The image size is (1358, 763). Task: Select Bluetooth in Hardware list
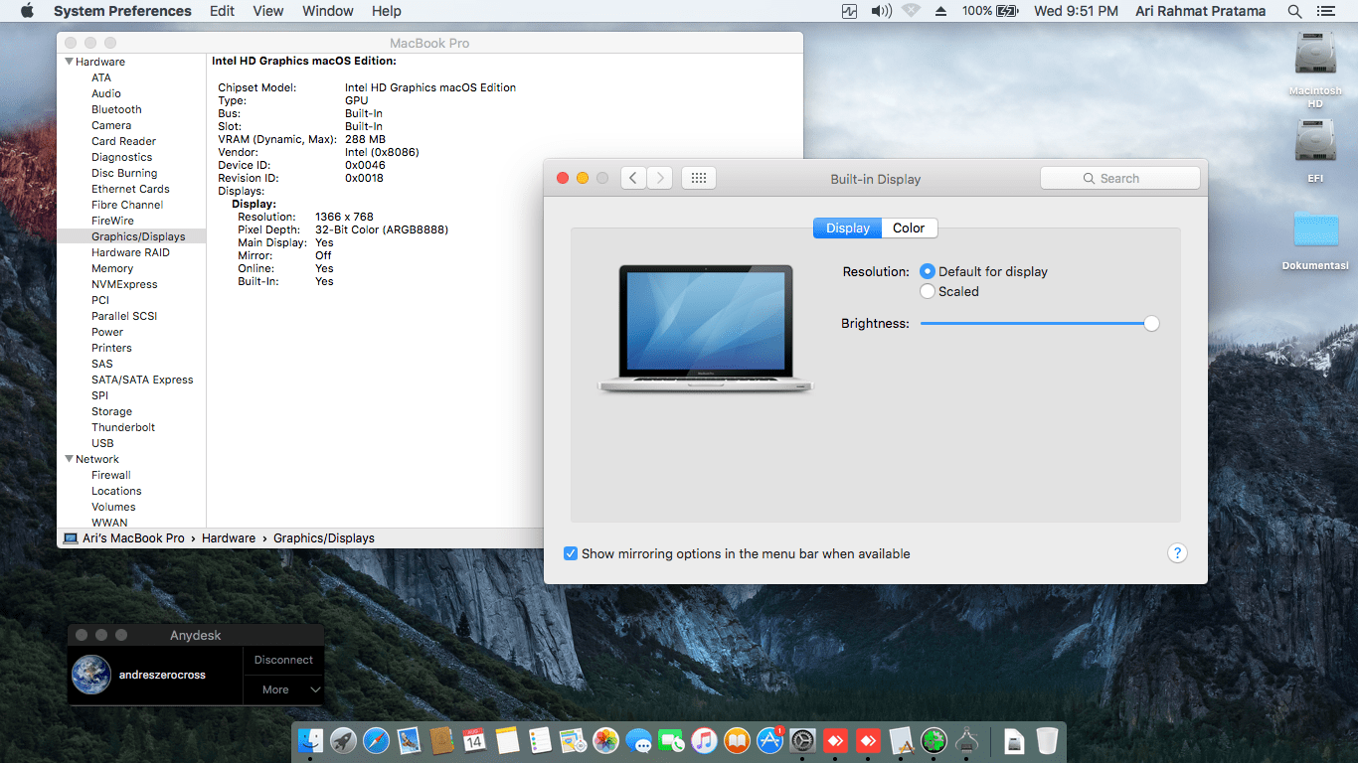[x=116, y=109]
